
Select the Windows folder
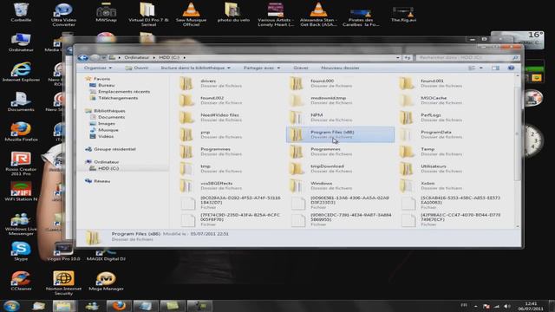point(322,185)
